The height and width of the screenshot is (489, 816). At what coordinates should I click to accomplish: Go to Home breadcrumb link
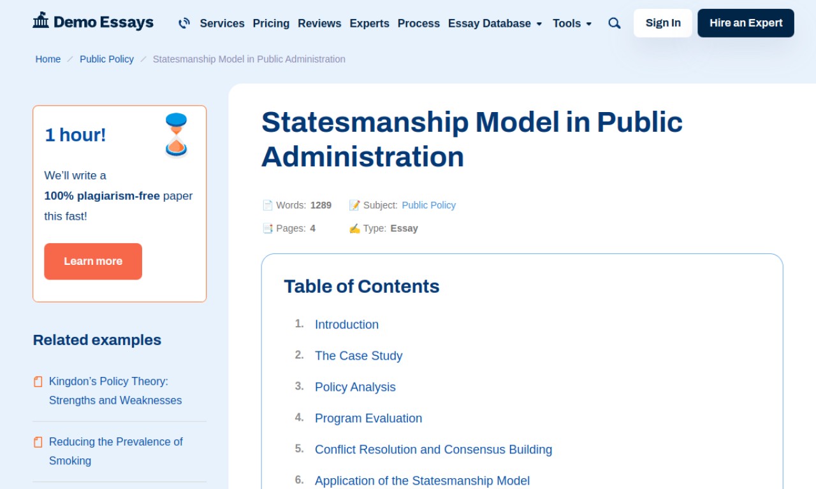pos(48,59)
